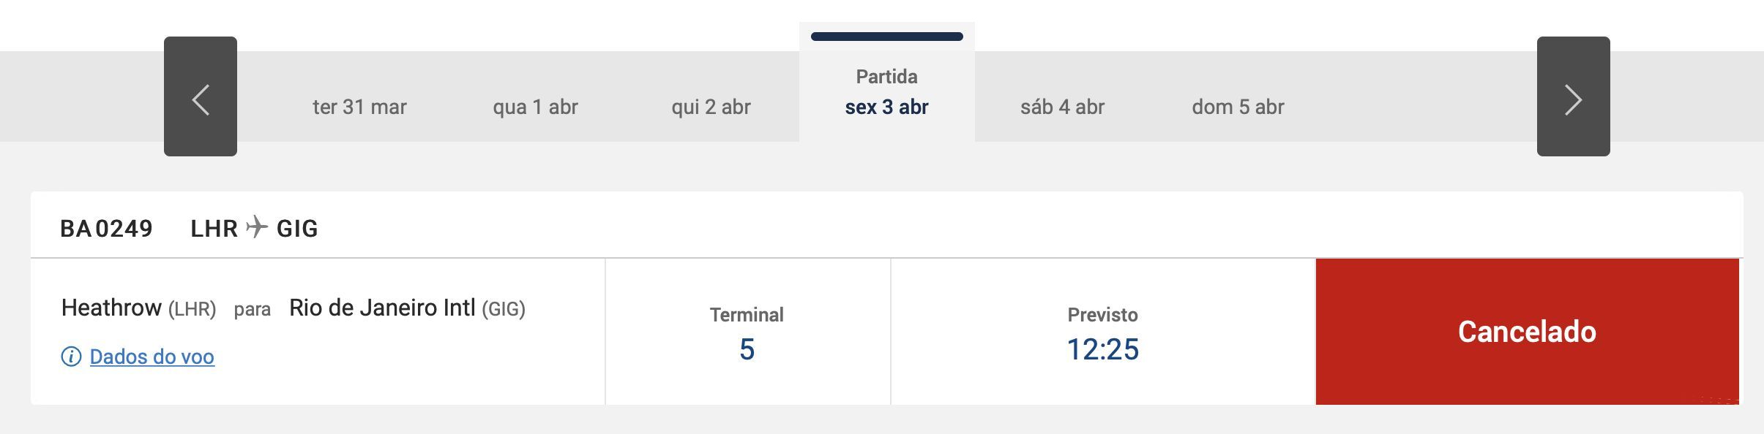This screenshot has width=1764, height=434.
Task: Choose the dom 5 abr date tab
Action: click(1238, 107)
